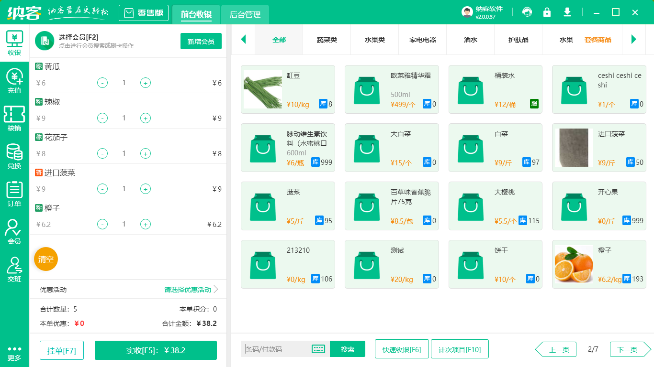Open the 会员 member sidebar icon

tap(14, 232)
